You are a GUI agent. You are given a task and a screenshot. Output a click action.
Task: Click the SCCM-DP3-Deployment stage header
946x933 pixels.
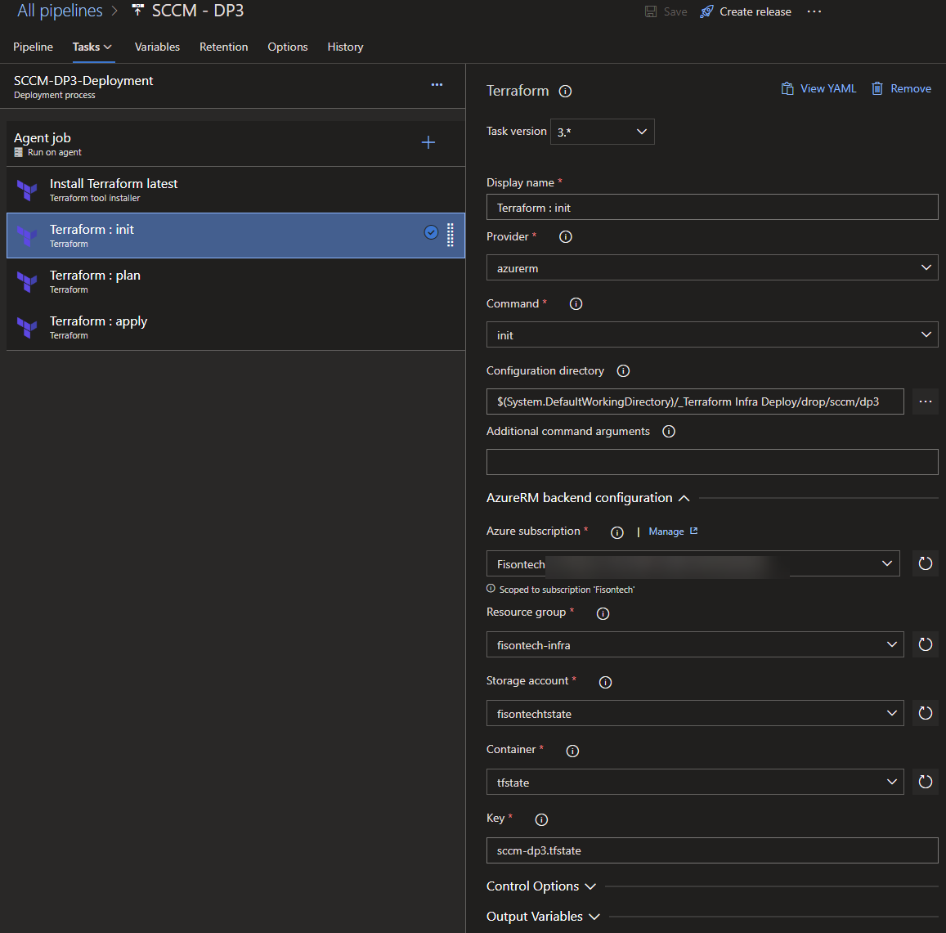232,87
